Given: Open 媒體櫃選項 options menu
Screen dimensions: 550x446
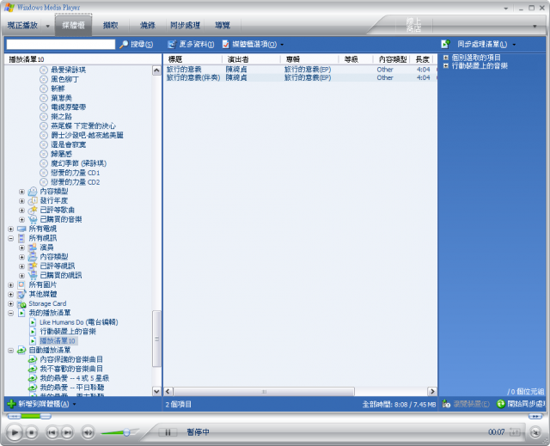Looking at the screenshot, I should point(254,44).
